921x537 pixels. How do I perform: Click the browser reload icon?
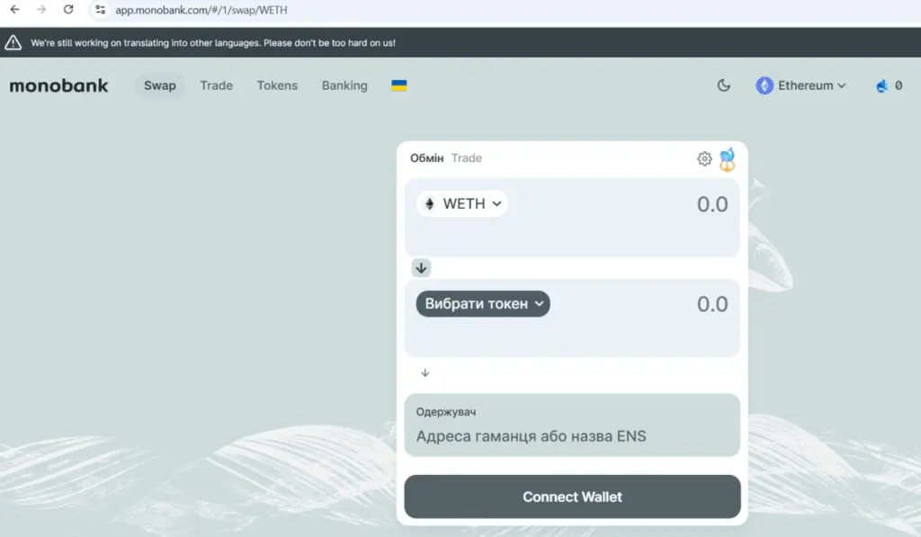pyautogui.click(x=68, y=10)
